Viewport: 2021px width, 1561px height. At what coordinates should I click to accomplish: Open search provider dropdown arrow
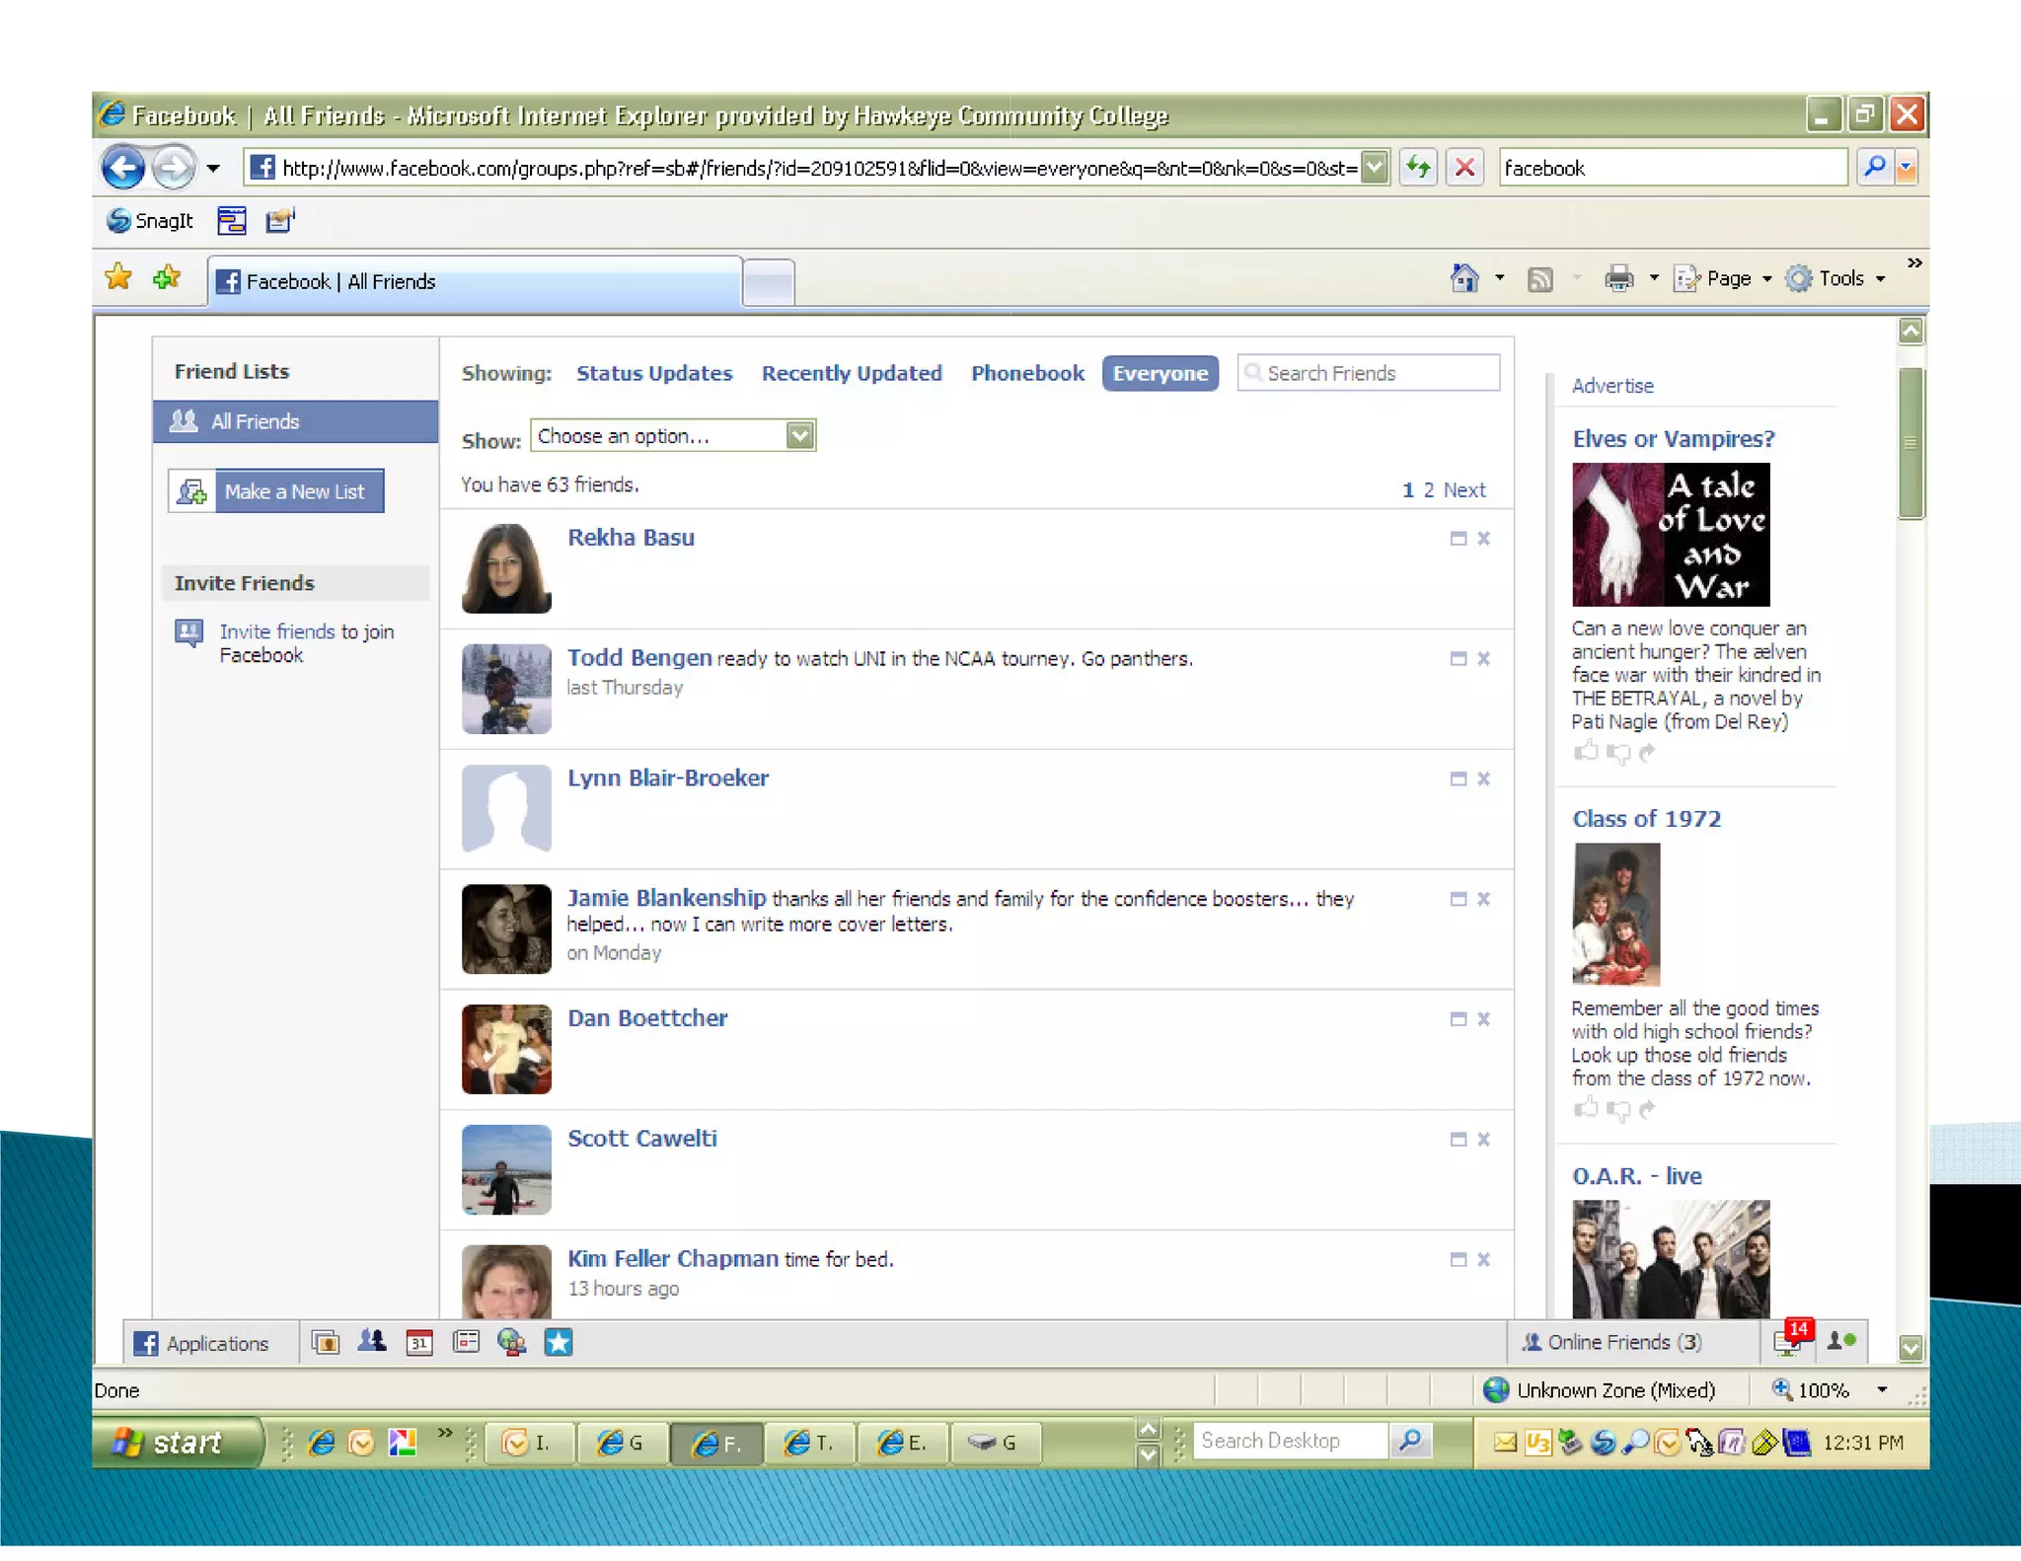click(x=1907, y=168)
